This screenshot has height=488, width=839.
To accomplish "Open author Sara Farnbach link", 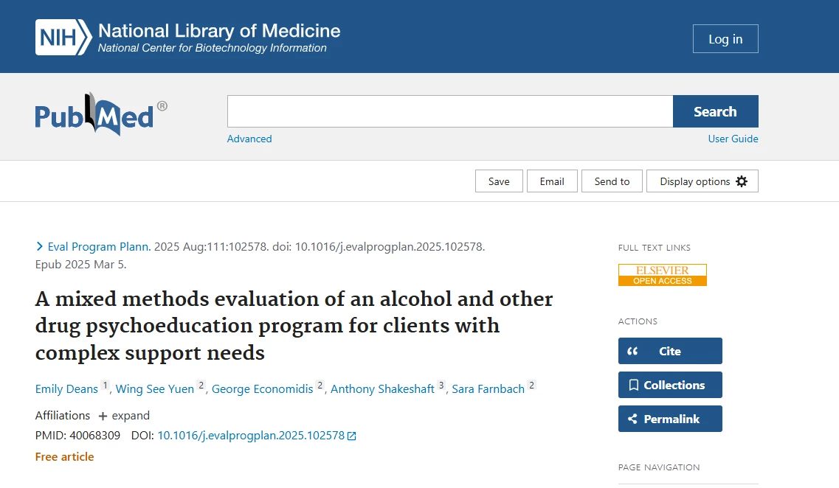I will (x=488, y=389).
